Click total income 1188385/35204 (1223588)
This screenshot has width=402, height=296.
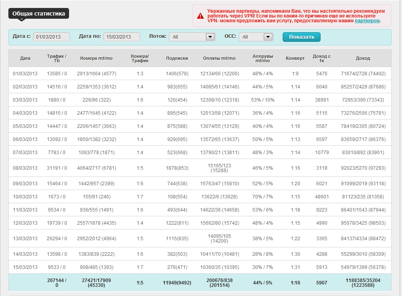pos(363,283)
